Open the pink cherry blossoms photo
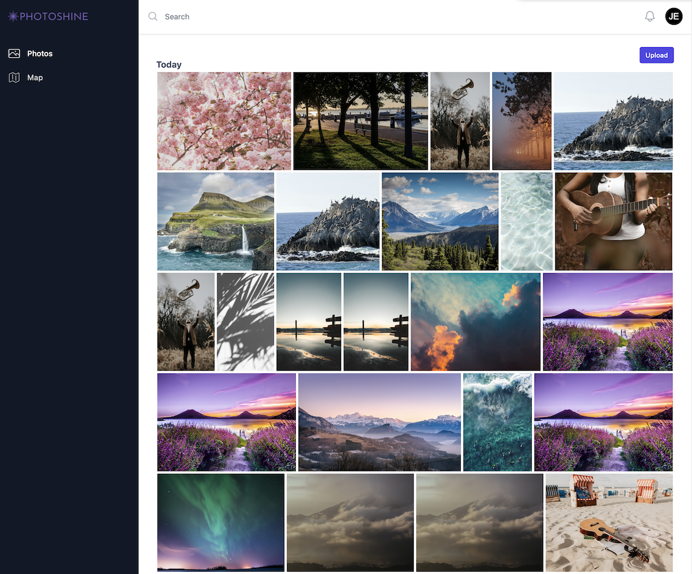Viewport: 692px width, 574px height. pyautogui.click(x=224, y=121)
